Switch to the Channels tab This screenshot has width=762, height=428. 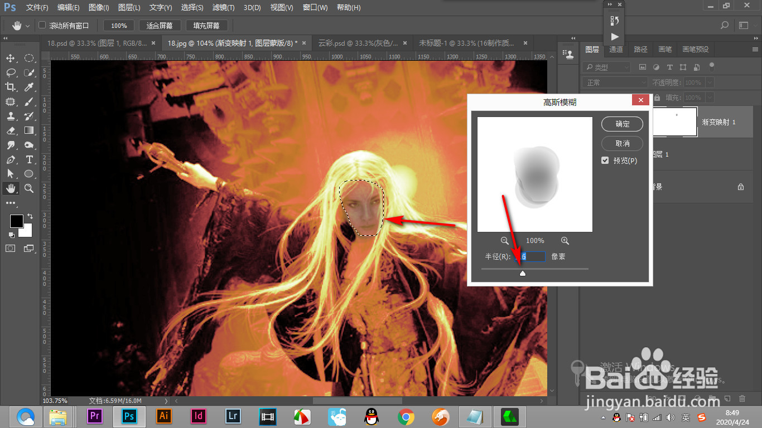pos(616,49)
